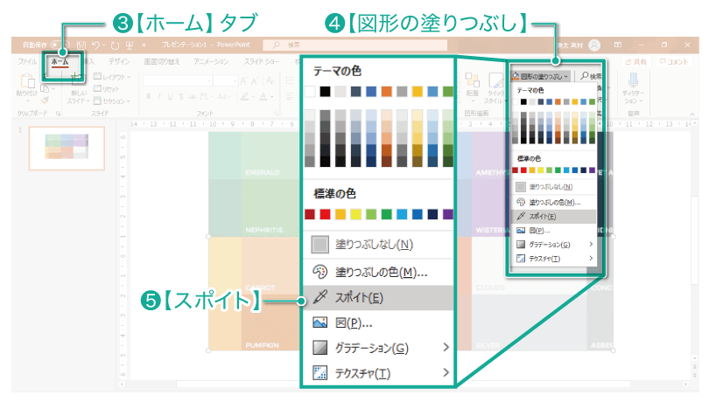Screen dimensions: 709x402
Task: Open Character Spacing AV dropdown
Action: pyautogui.click(x=207, y=97)
